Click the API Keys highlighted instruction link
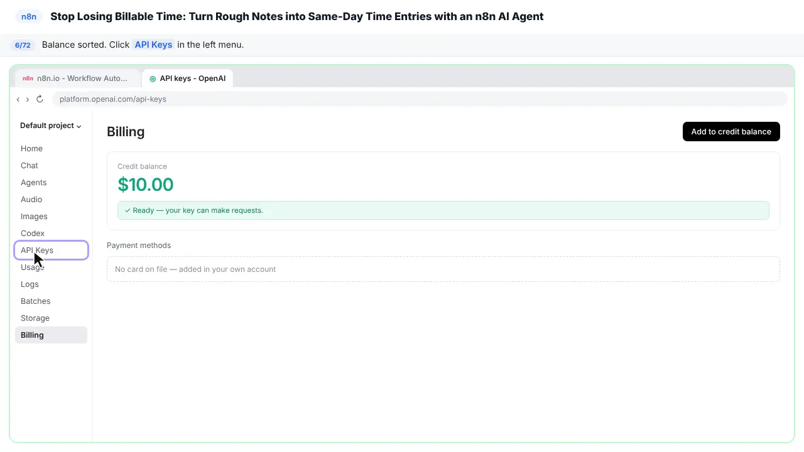The width and height of the screenshot is (804, 452). click(x=153, y=45)
